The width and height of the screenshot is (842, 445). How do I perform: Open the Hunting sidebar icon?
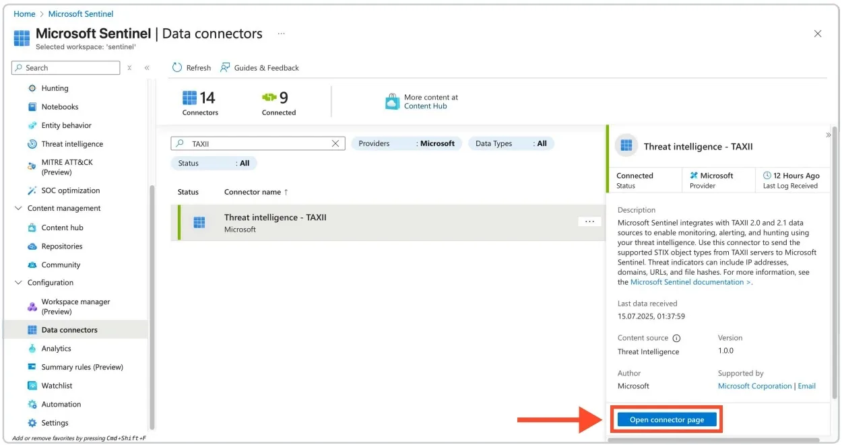[32, 88]
